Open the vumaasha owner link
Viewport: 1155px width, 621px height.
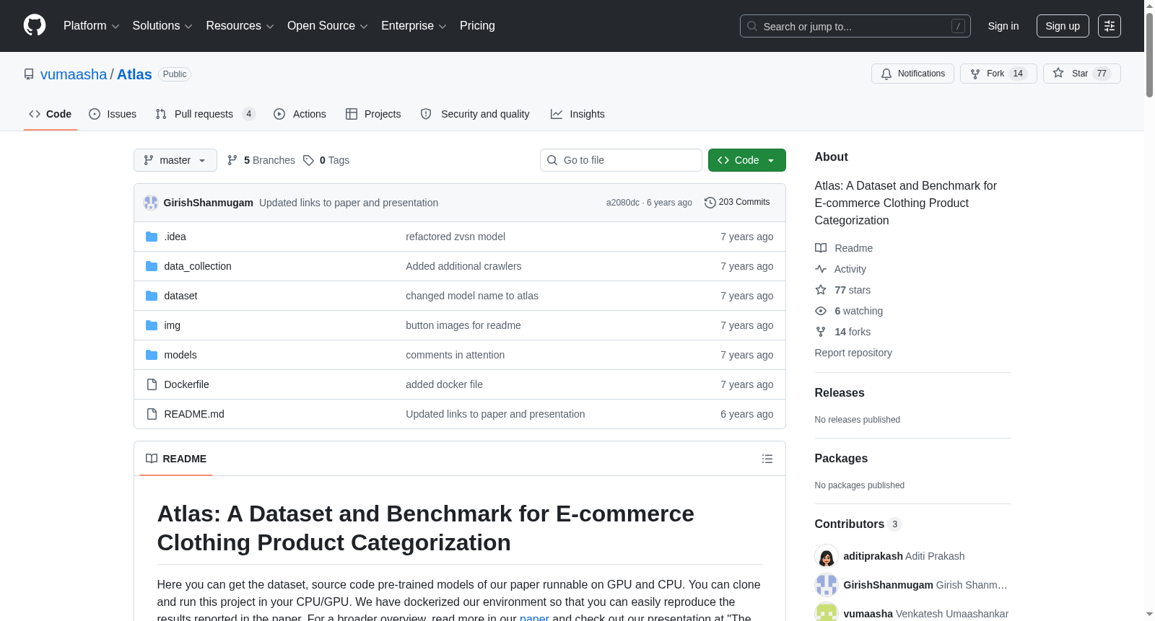click(74, 74)
